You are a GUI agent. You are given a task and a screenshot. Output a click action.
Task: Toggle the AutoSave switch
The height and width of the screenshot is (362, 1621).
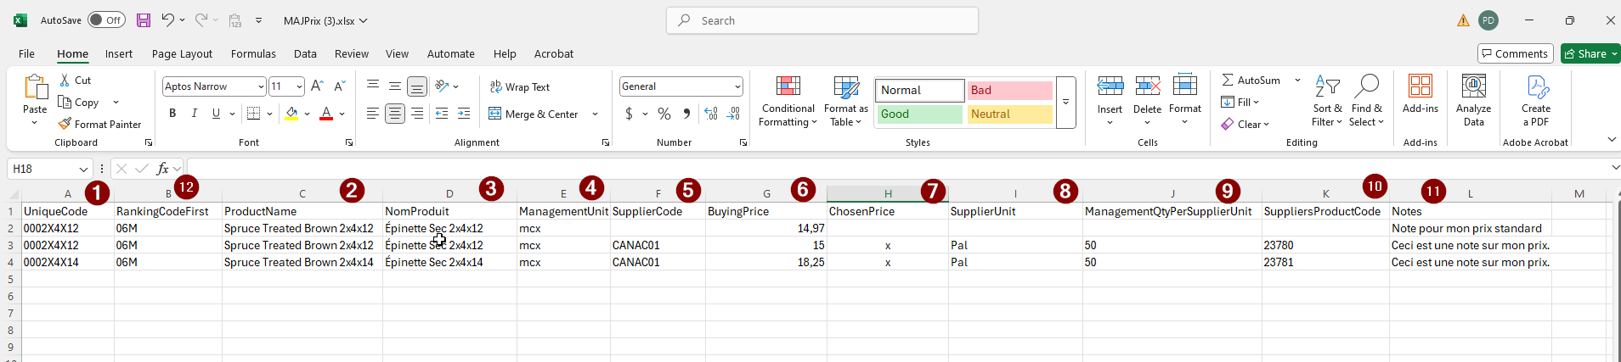click(106, 20)
